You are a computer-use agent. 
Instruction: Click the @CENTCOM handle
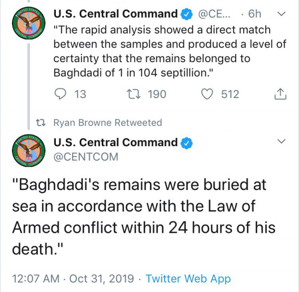click(x=86, y=157)
